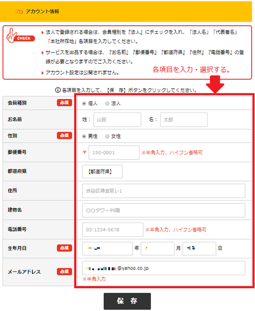The height and width of the screenshot is (311, 255).
Task: Click the アカウント情報 header logo icon
Action: (x=19, y=12)
